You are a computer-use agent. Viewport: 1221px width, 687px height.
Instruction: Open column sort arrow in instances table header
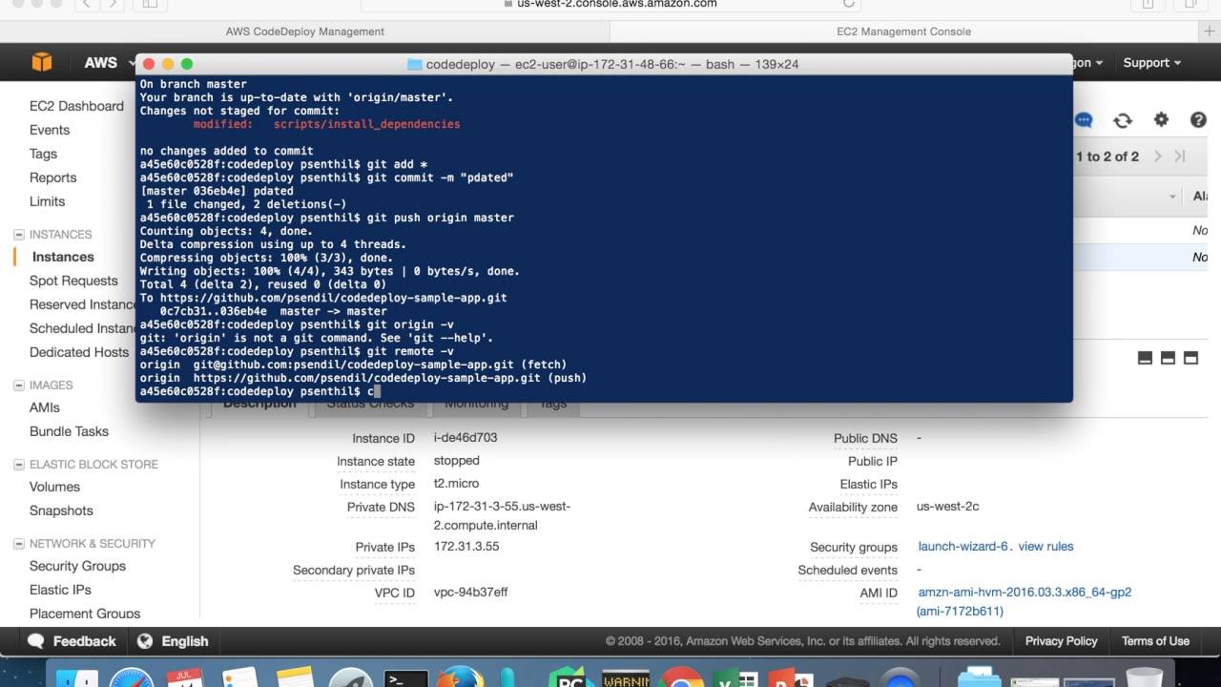click(1172, 197)
